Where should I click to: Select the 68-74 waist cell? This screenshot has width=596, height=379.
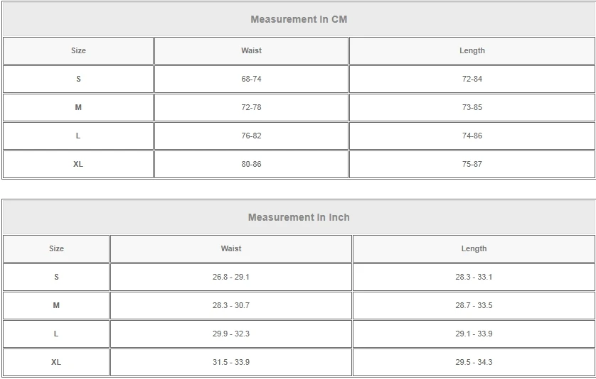point(251,79)
